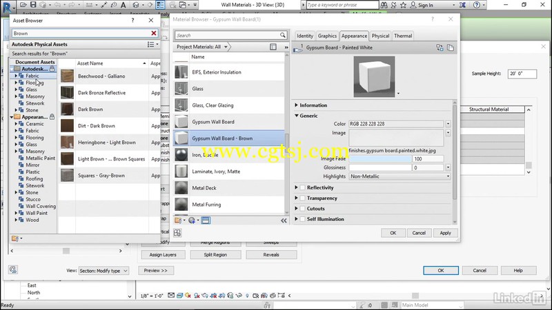This screenshot has height=310, width=552.
Task: Open the Asset Browser icon at Material Browser bottom
Action: (206, 220)
